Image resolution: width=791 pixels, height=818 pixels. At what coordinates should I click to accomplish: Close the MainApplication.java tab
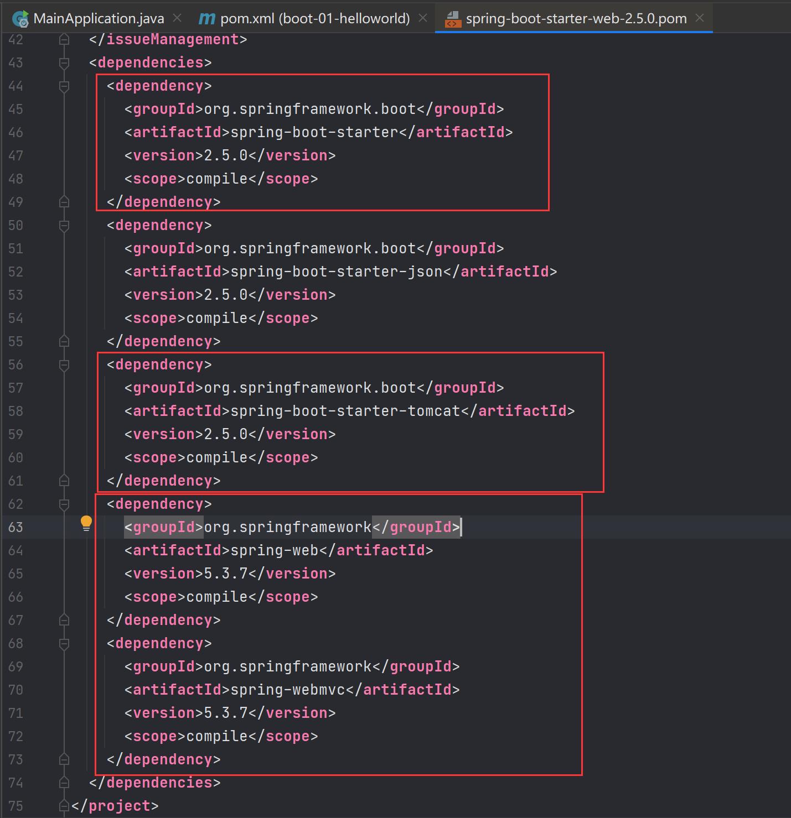pyautogui.click(x=177, y=18)
